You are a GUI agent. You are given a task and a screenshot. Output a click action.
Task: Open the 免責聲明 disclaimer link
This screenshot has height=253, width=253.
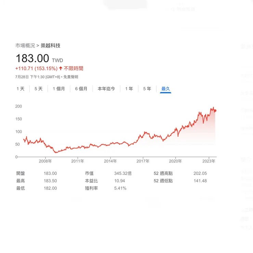click(x=71, y=77)
